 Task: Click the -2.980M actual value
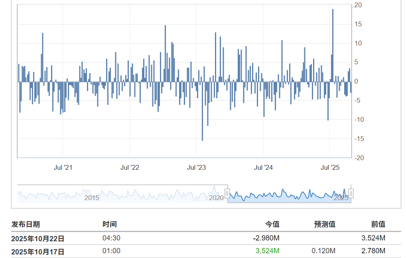point(266,238)
